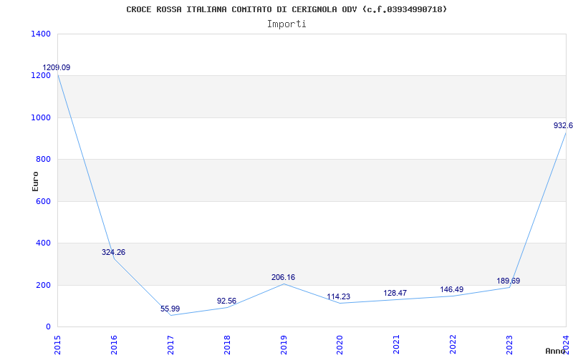Click the 114.23 data label

tap(338, 296)
